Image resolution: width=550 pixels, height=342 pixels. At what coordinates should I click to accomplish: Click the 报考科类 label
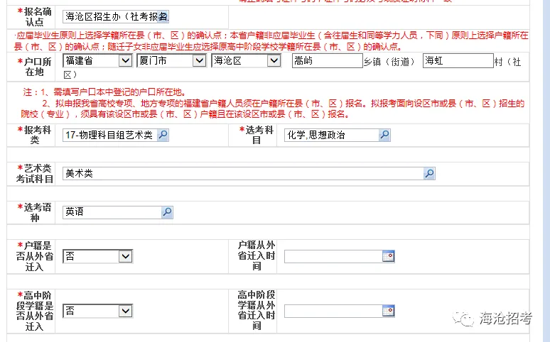click(x=34, y=135)
